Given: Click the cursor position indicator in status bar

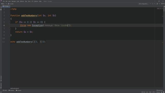Looking at the screenshot, I should pos(147,92).
